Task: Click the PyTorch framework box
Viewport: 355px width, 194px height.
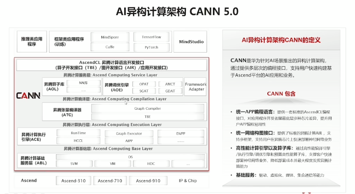Action: (151, 47)
